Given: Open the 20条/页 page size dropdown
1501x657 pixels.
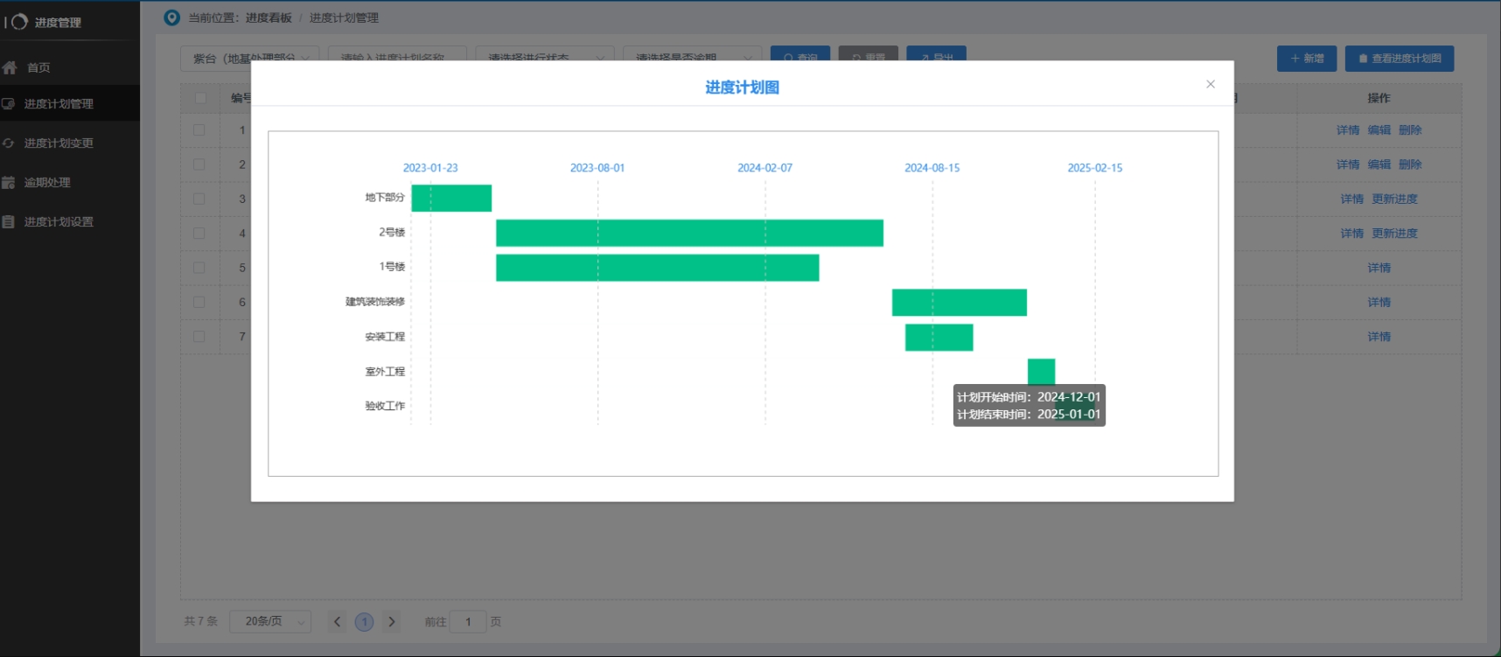Looking at the screenshot, I should point(269,621).
